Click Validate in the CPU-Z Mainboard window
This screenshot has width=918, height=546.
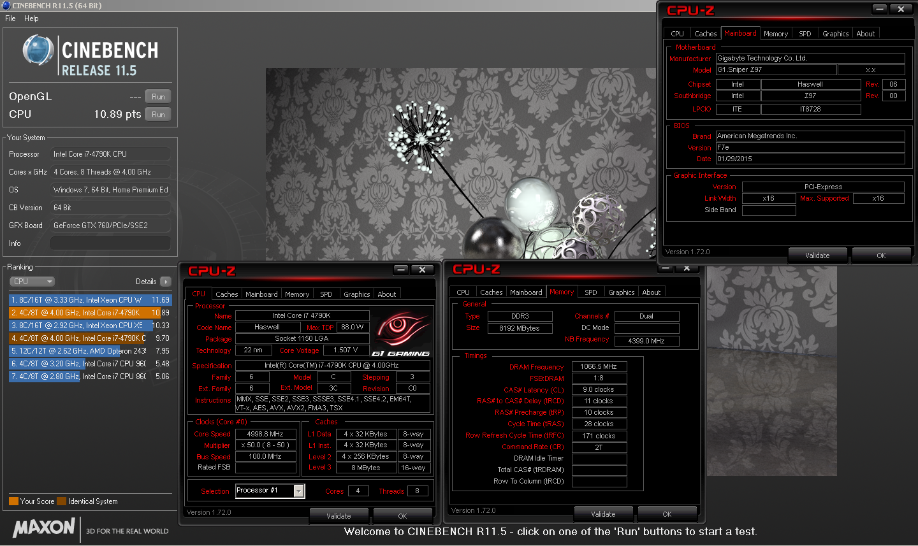[x=817, y=255]
